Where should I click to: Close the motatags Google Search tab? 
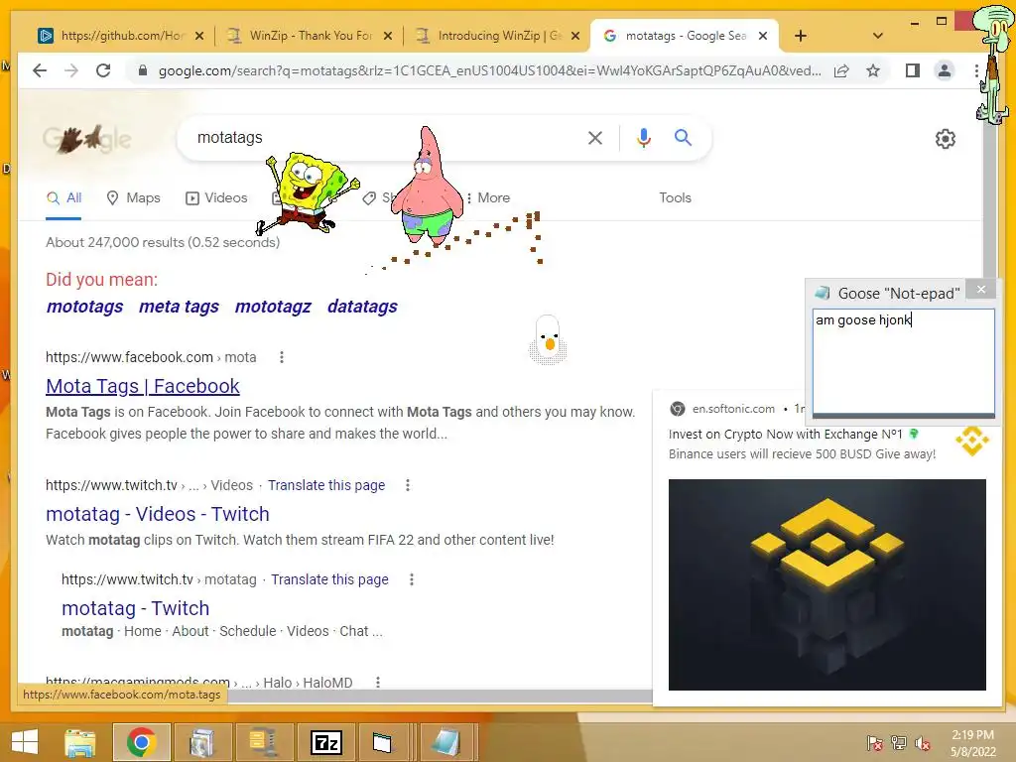(x=763, y=36)
